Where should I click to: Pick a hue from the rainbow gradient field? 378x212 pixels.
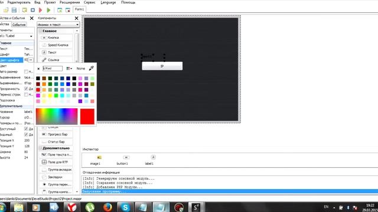point(57,117)
